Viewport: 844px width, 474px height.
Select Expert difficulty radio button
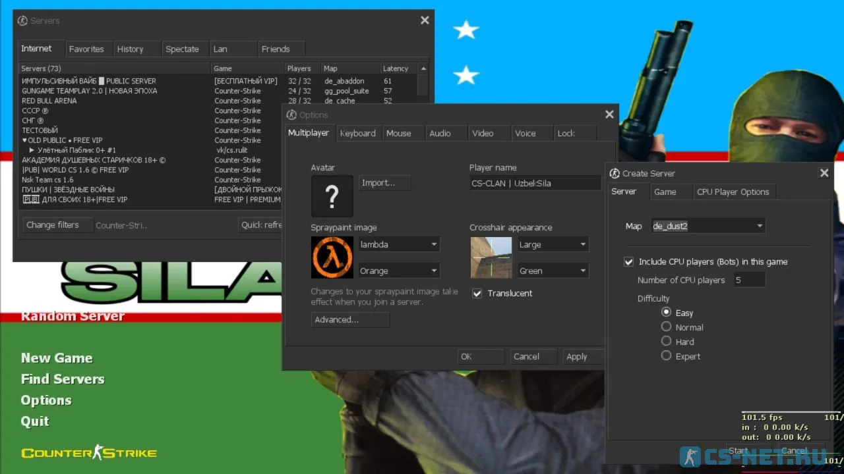(x=666, y=356)
